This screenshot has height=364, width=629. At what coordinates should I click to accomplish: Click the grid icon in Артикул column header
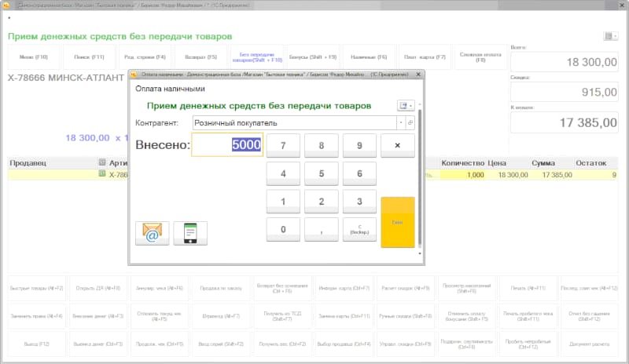pos(102,162)
